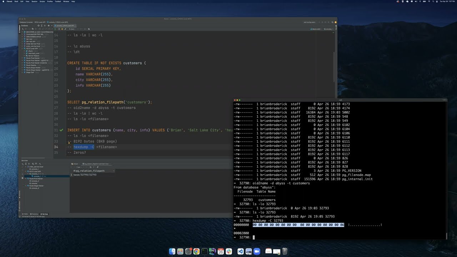Click the terminal scrollbar in iTerm window
Viewport: 457px width, 257px height.
(x=446, y=236)
